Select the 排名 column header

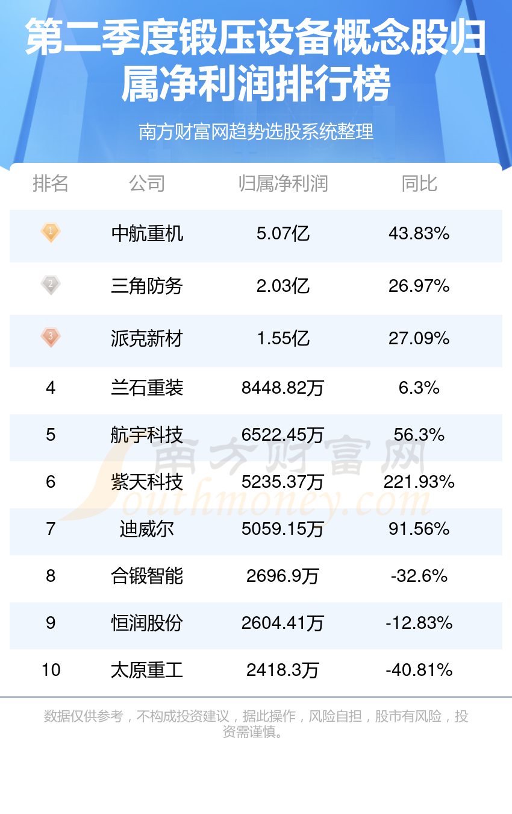pyautogui.click(x=51, y=183)
